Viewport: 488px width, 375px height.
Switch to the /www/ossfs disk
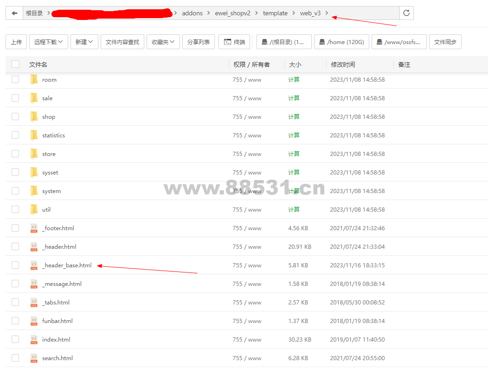[x=399, y=42]
